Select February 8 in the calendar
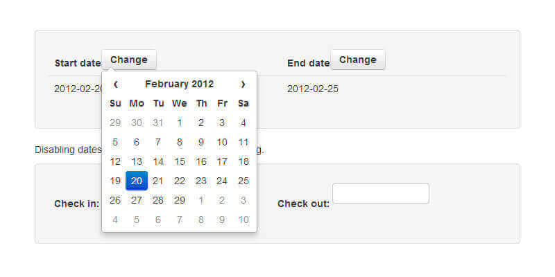Viewport: 555px width, 277px height. (x=180, y=142)
